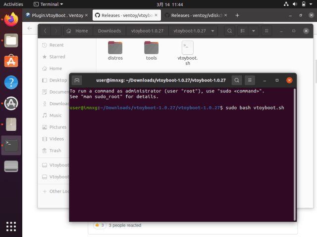The height and width of the screenshot is (237, 317).
Task: Open the terminal hamburger menu
Action: point(250,80)
